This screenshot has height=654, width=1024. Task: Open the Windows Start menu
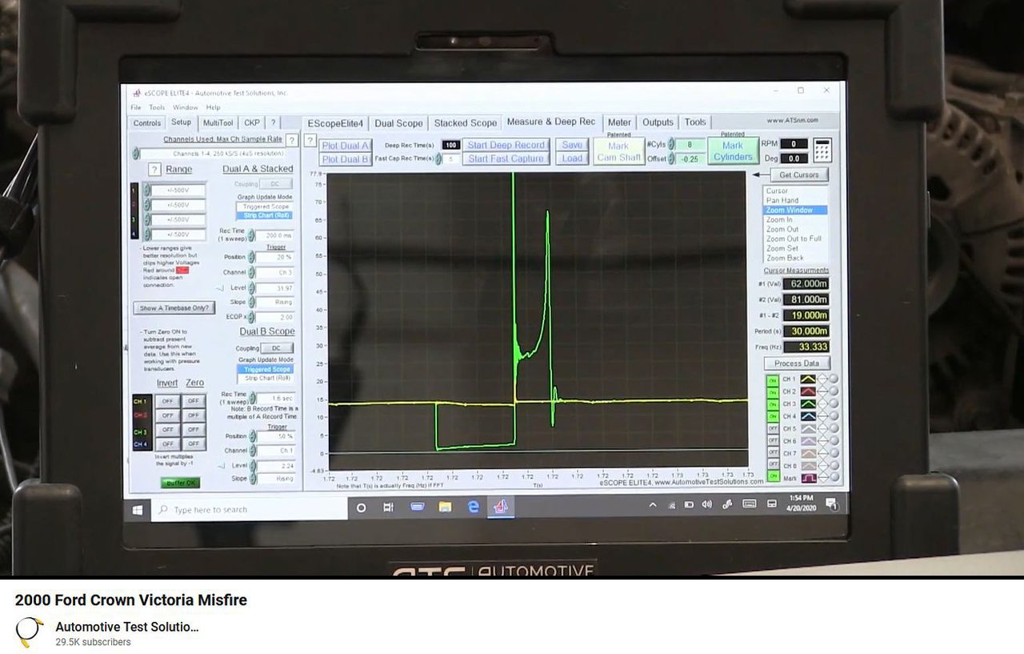click(138, 509)
